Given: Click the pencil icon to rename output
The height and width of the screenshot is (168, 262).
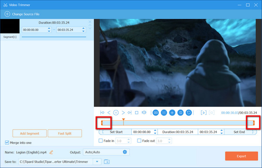Looking at the screenshot, I should [51, 152].
